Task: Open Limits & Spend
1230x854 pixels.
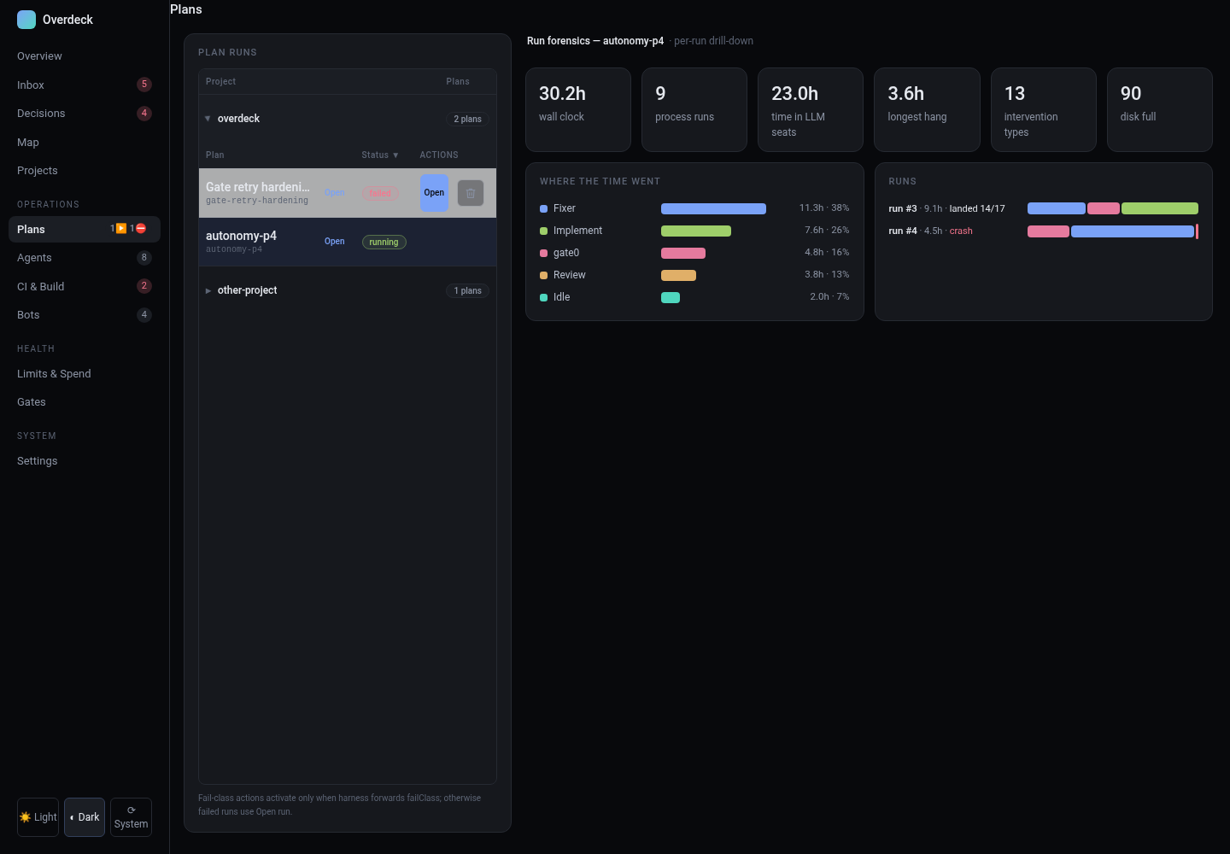Action: pyautogui.click(x=85, y=373)
